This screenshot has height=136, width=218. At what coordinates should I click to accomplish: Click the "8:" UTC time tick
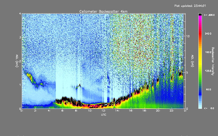coord(77,111)
